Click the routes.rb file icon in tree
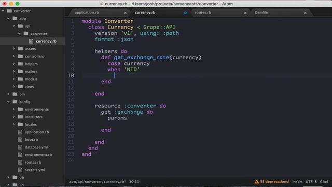 [x=20, y=162]
